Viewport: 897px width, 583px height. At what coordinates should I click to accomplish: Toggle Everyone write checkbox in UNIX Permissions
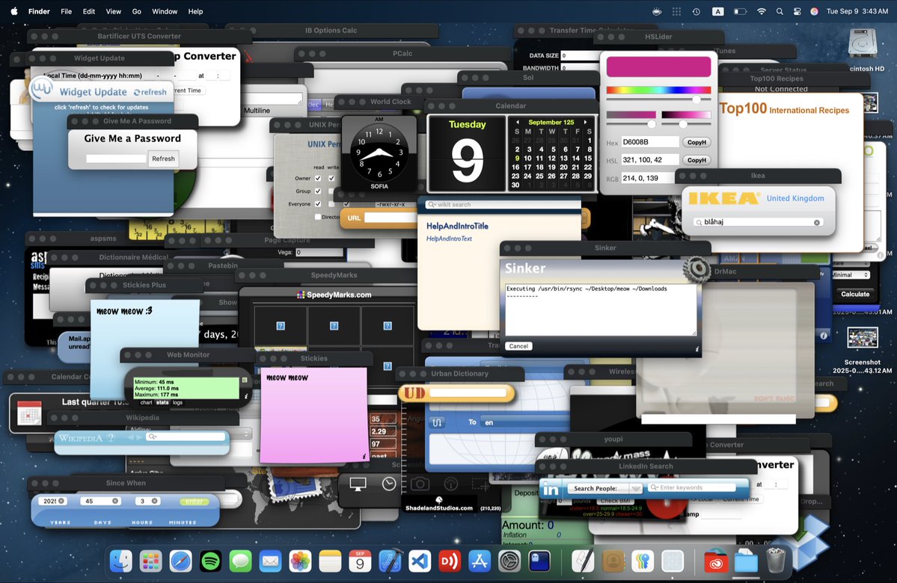331,203
